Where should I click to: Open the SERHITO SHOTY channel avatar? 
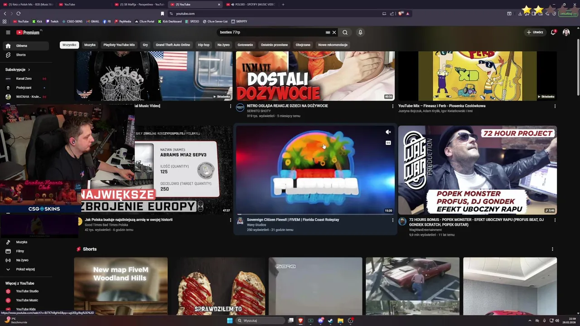240,108
